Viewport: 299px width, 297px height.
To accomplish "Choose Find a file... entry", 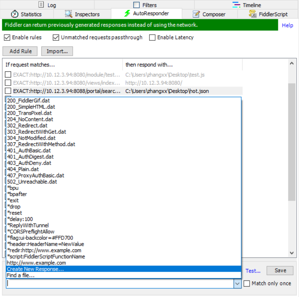I will click(123, 275).
